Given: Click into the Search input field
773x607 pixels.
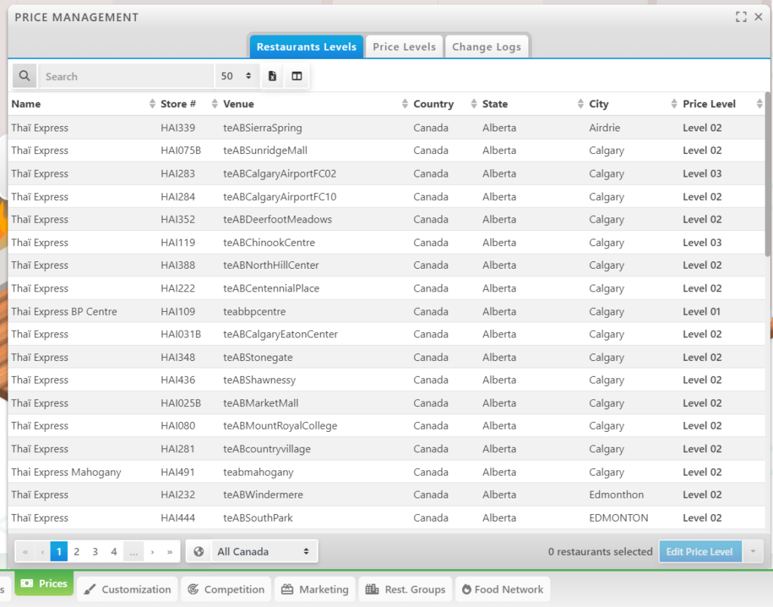Looking at the screenshot, I should (125, 76).
